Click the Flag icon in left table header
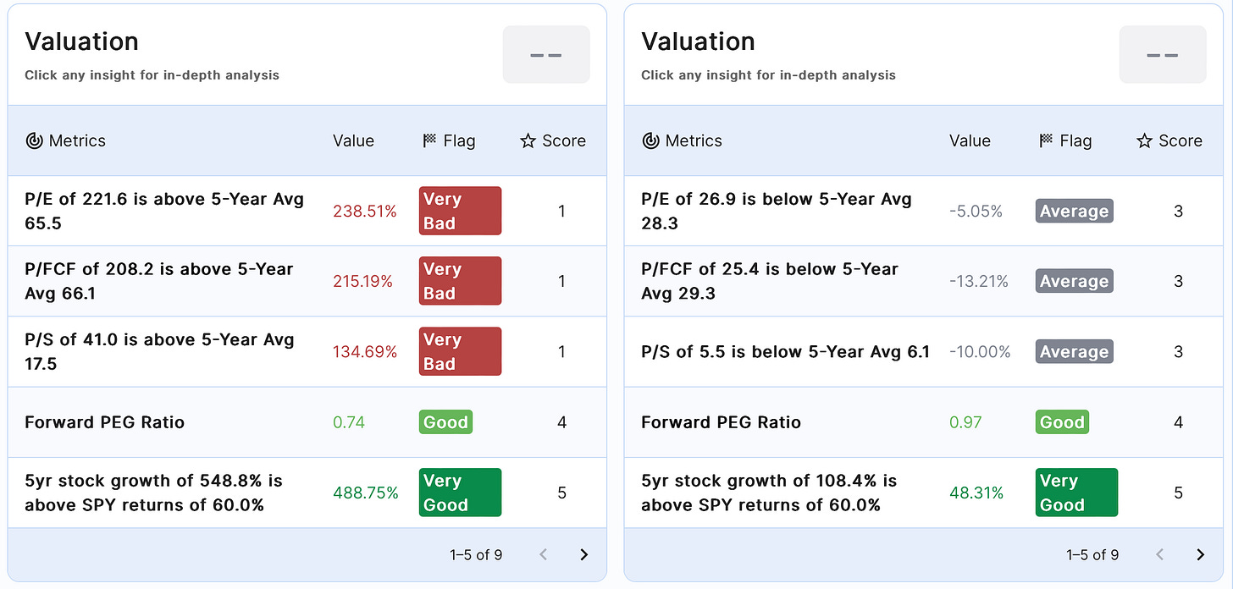The height and width of the screenshot is (589, 1233). click(429, 141)
